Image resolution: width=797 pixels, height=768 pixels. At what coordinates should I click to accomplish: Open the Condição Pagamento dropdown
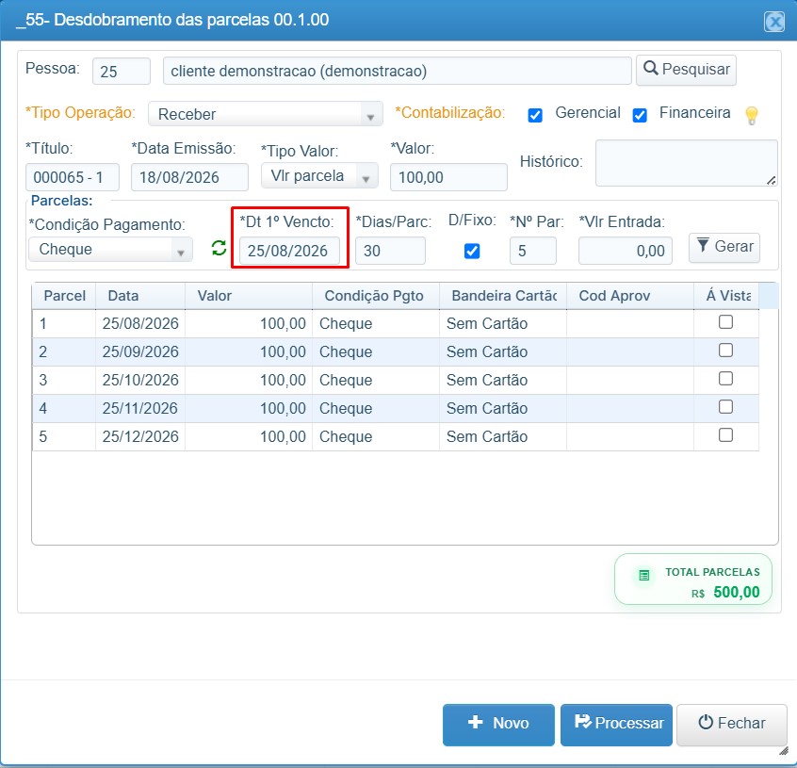[x=110, y=249]
